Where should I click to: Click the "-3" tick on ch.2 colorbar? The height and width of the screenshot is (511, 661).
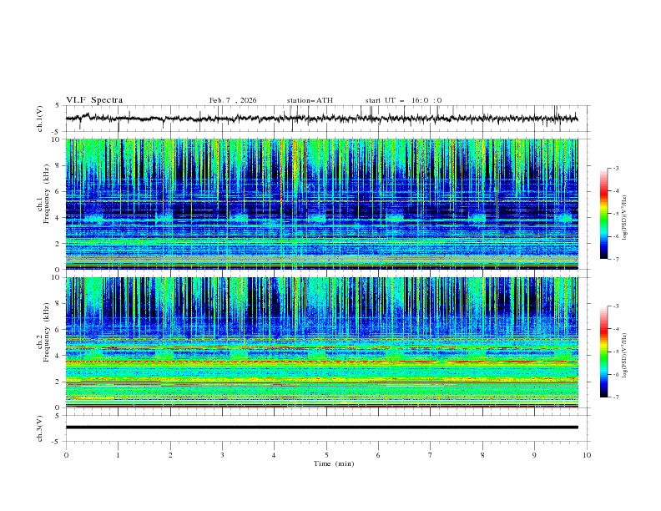click(615, 306)
